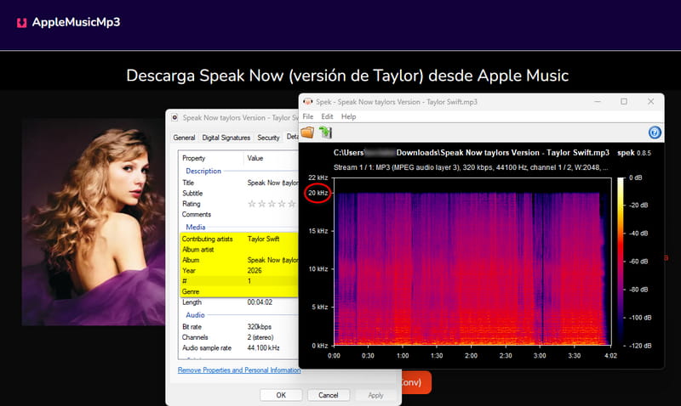Select Contributing artists value Taylor Swift
The width and height of the screenshot is (681, 406).
[x=263, y=239]
